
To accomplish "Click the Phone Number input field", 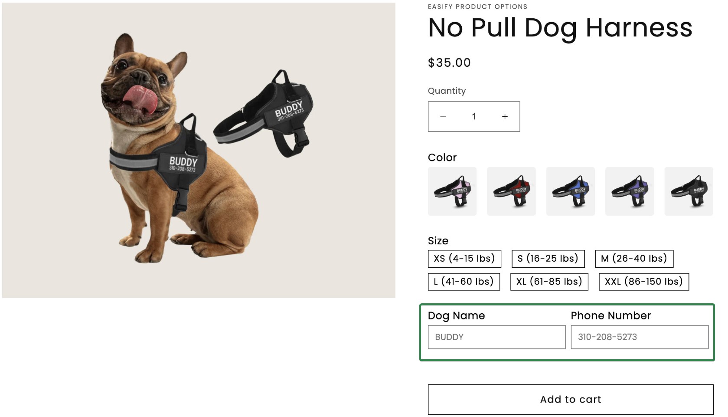I will click(x=639, y=337).
